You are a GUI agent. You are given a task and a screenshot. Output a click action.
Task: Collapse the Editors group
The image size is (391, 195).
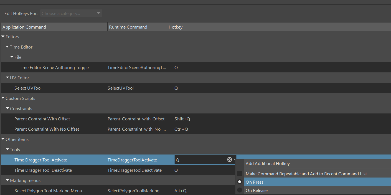pyautogui.click(x=3, y=37)
